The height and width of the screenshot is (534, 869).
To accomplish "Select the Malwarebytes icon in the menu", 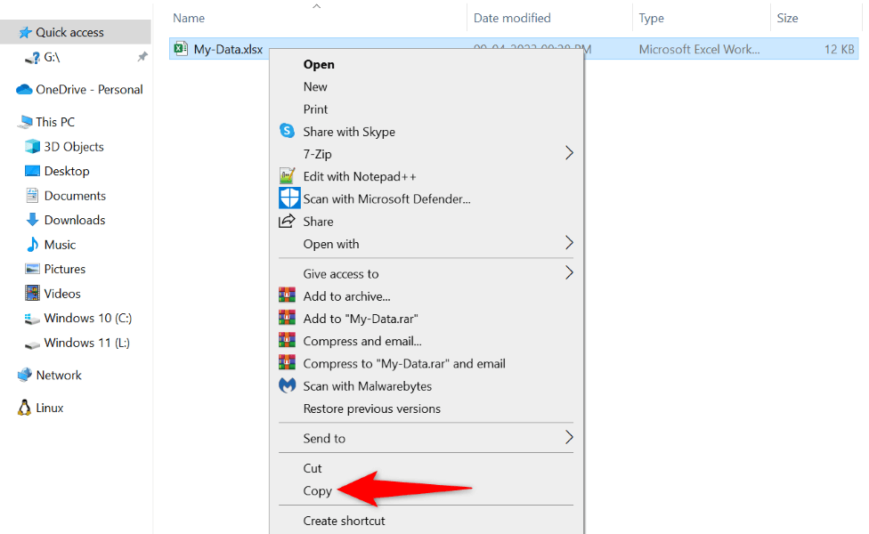I will point(287,385).
